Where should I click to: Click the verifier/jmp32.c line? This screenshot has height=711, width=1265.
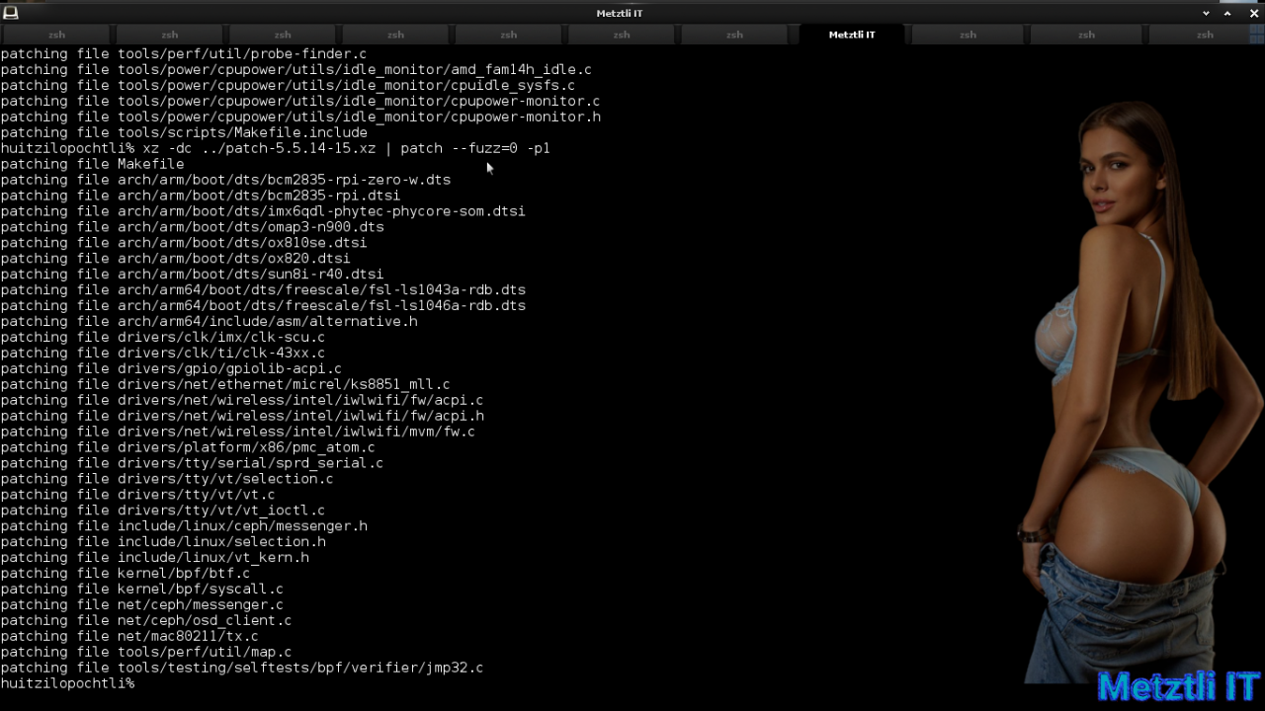point(242,669)
